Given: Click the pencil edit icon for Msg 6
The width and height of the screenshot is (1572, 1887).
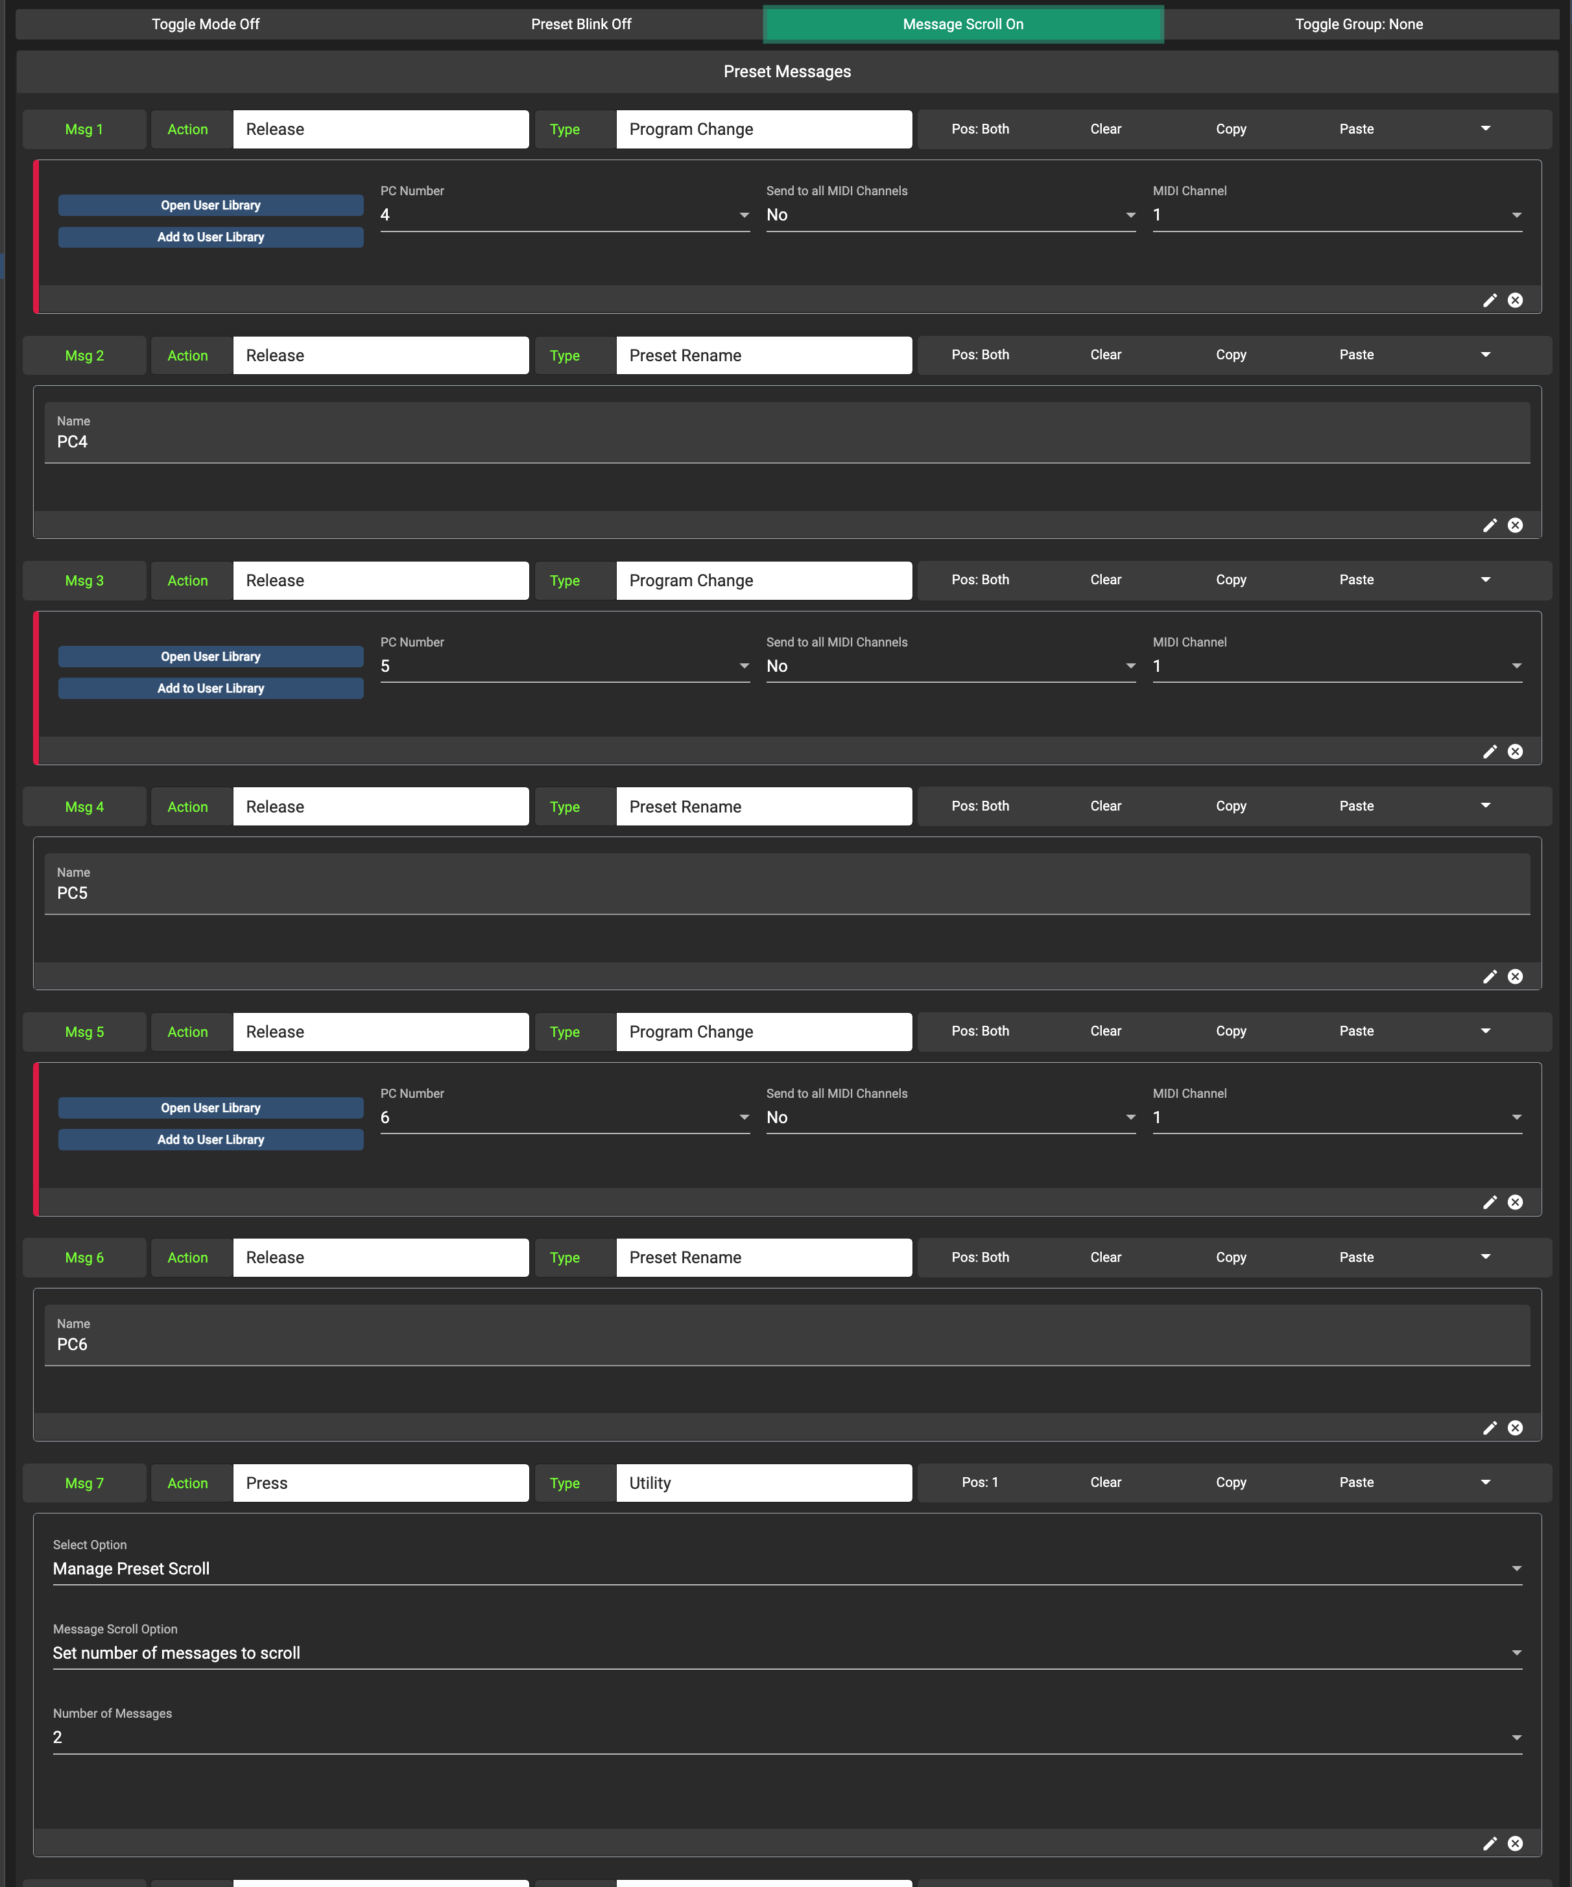Looking at the screenshot, I should pyautogui.click(x=1489, y=1428).
